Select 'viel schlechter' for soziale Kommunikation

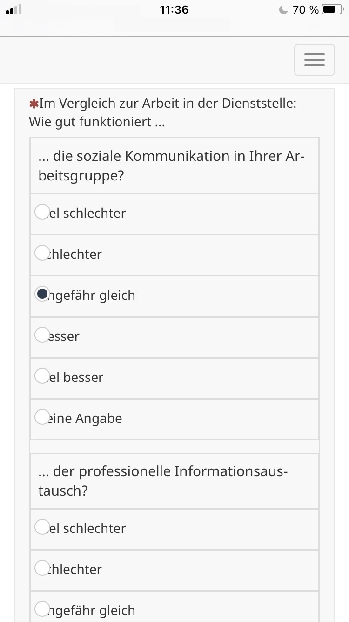pos(42,212)
